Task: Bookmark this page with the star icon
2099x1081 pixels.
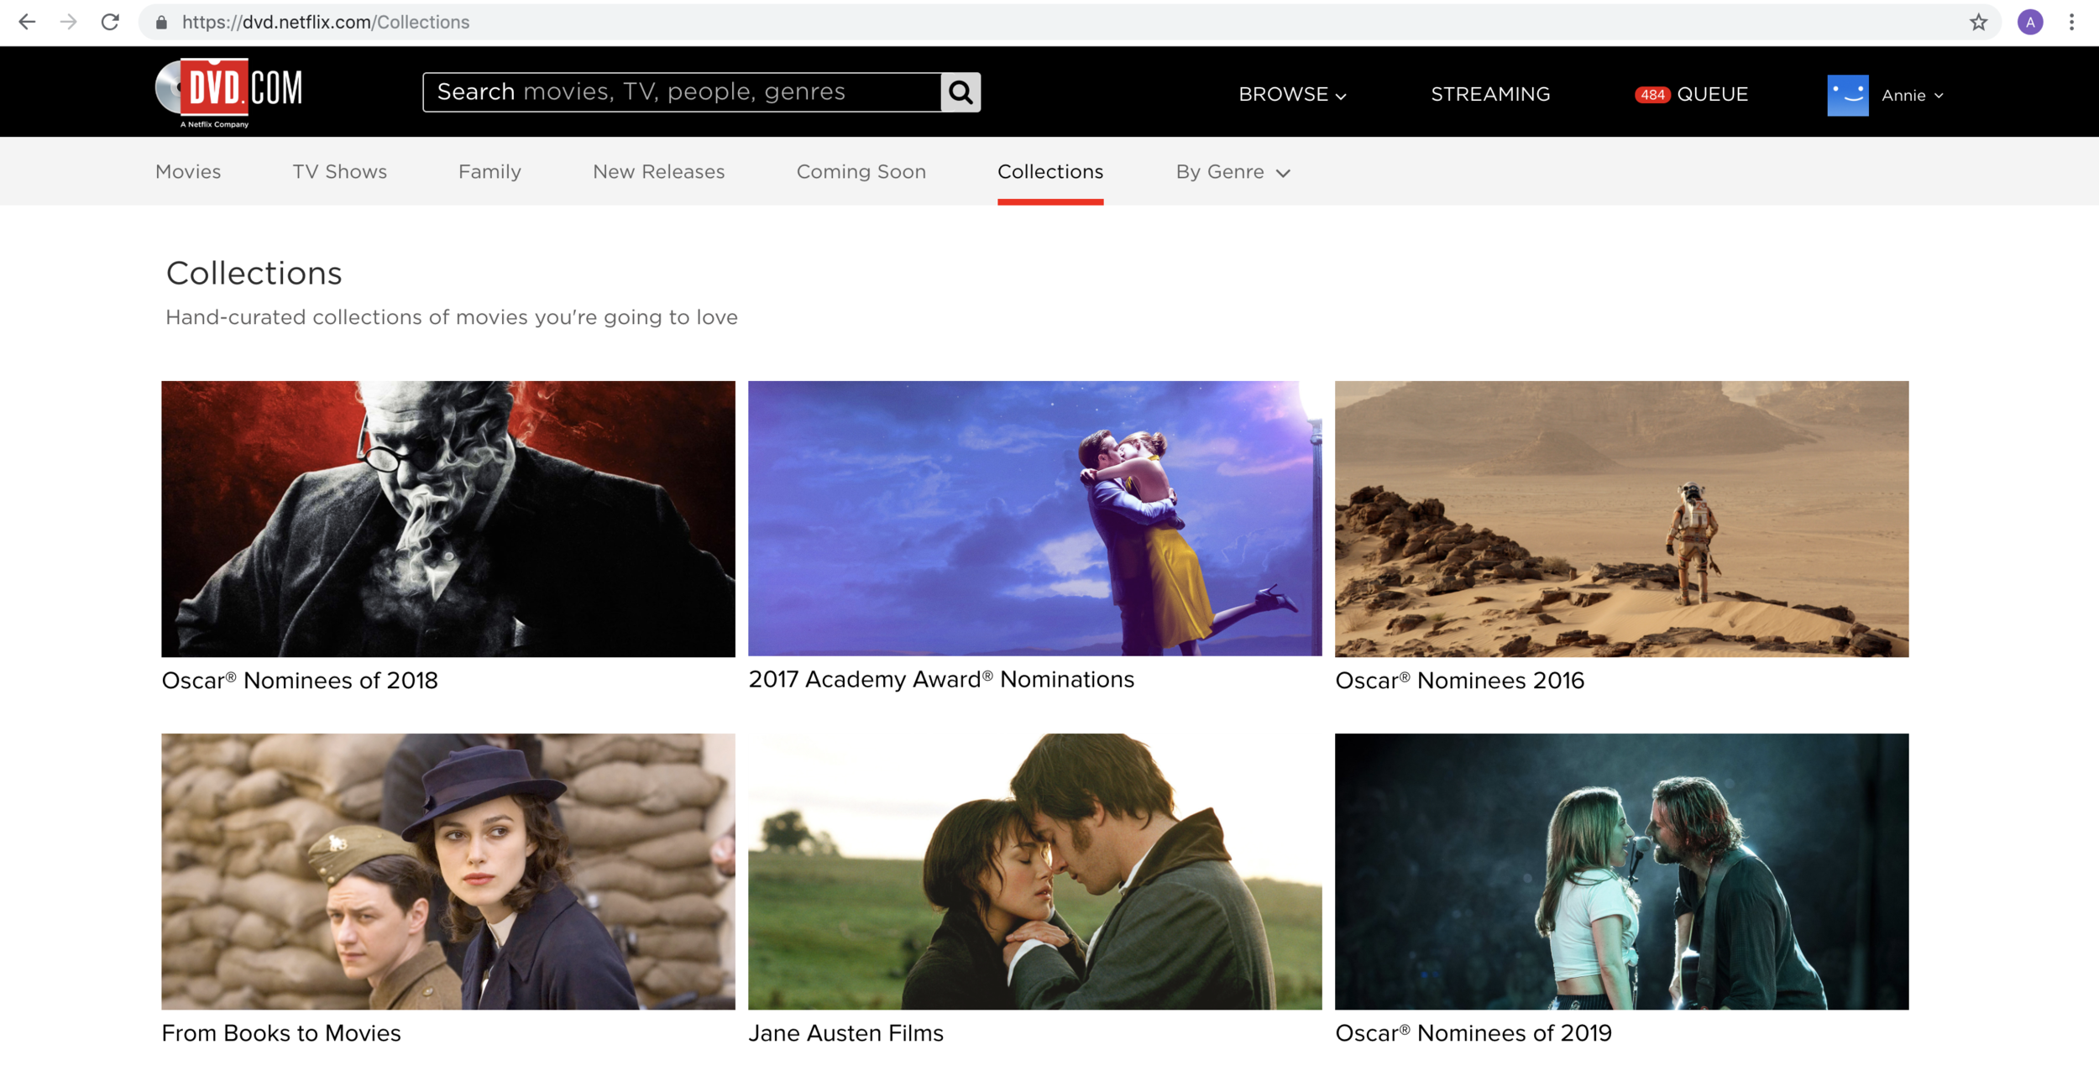Action: pos(1979,23)
